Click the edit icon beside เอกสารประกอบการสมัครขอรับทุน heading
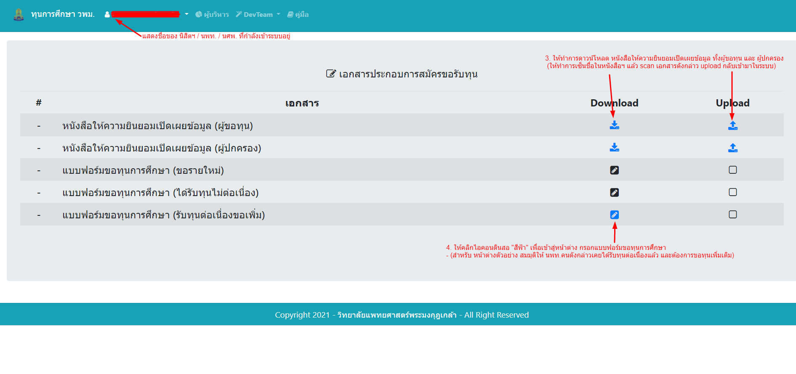The height and width of the screenshot is (374, 796). coord(331,74)
